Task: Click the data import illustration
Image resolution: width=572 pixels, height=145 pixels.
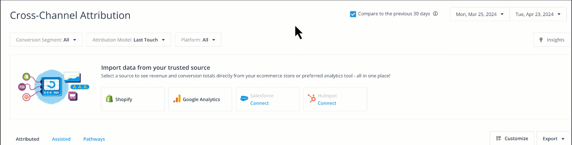Action: (54, 86)
